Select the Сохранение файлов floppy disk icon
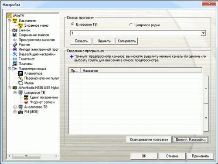 click(15, 35)
